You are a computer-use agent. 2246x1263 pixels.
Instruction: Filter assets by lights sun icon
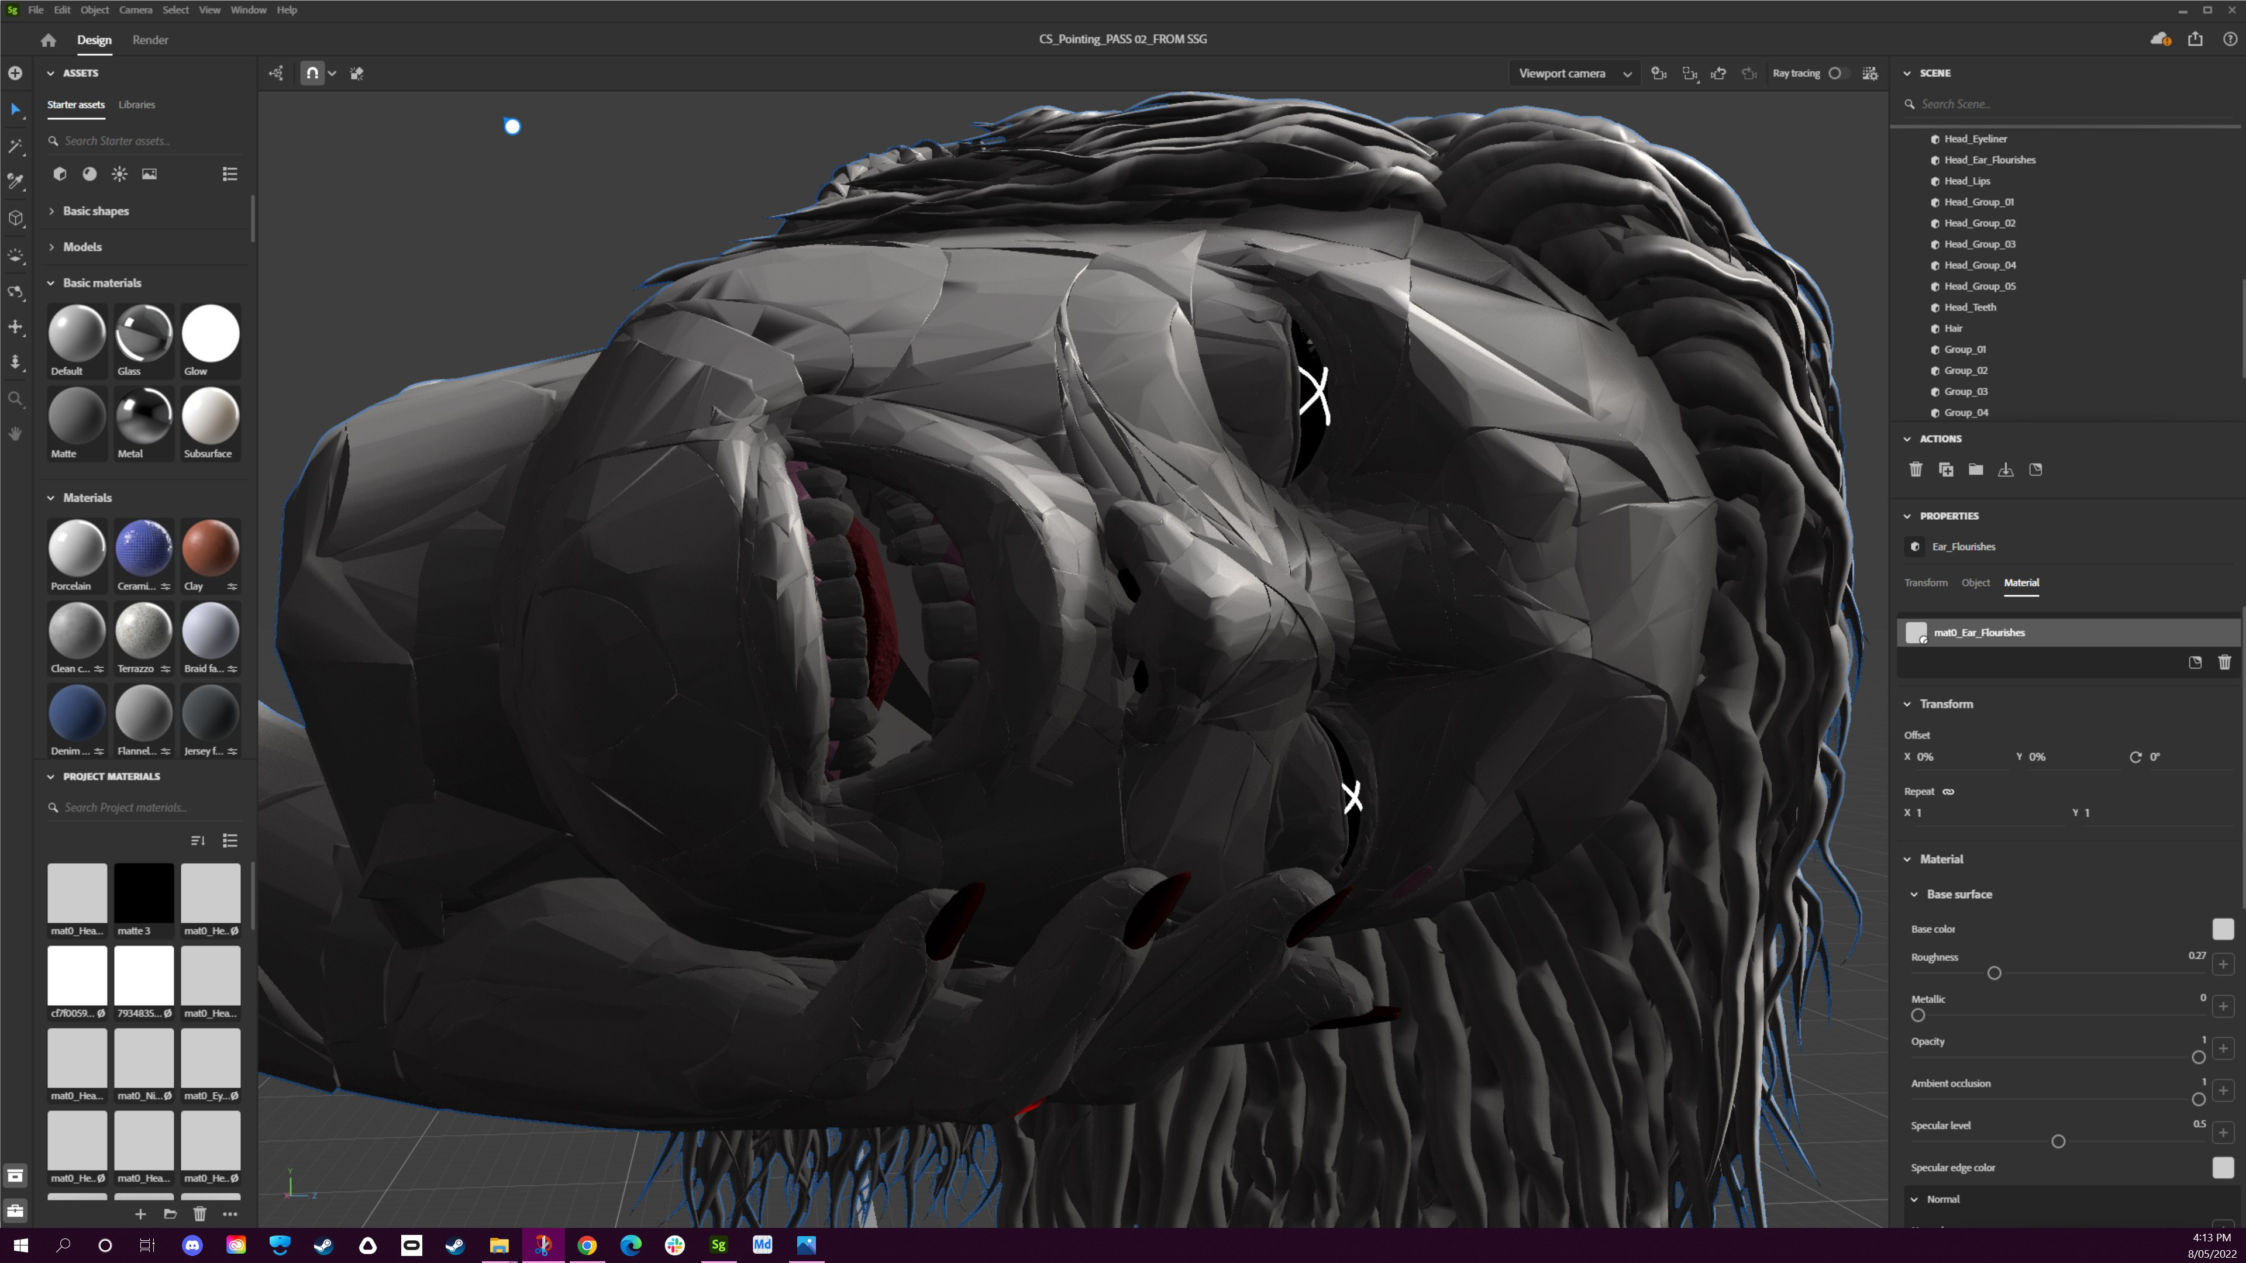click(x=119, y=174)
